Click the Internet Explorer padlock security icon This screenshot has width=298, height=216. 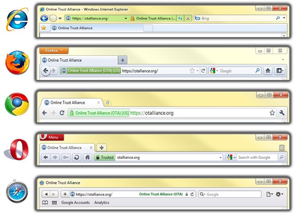coord(132,19)
